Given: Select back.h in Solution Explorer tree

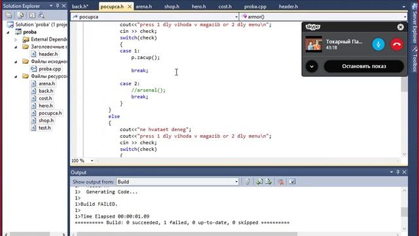Looking at the screenshot, I should tap(42, 91).
